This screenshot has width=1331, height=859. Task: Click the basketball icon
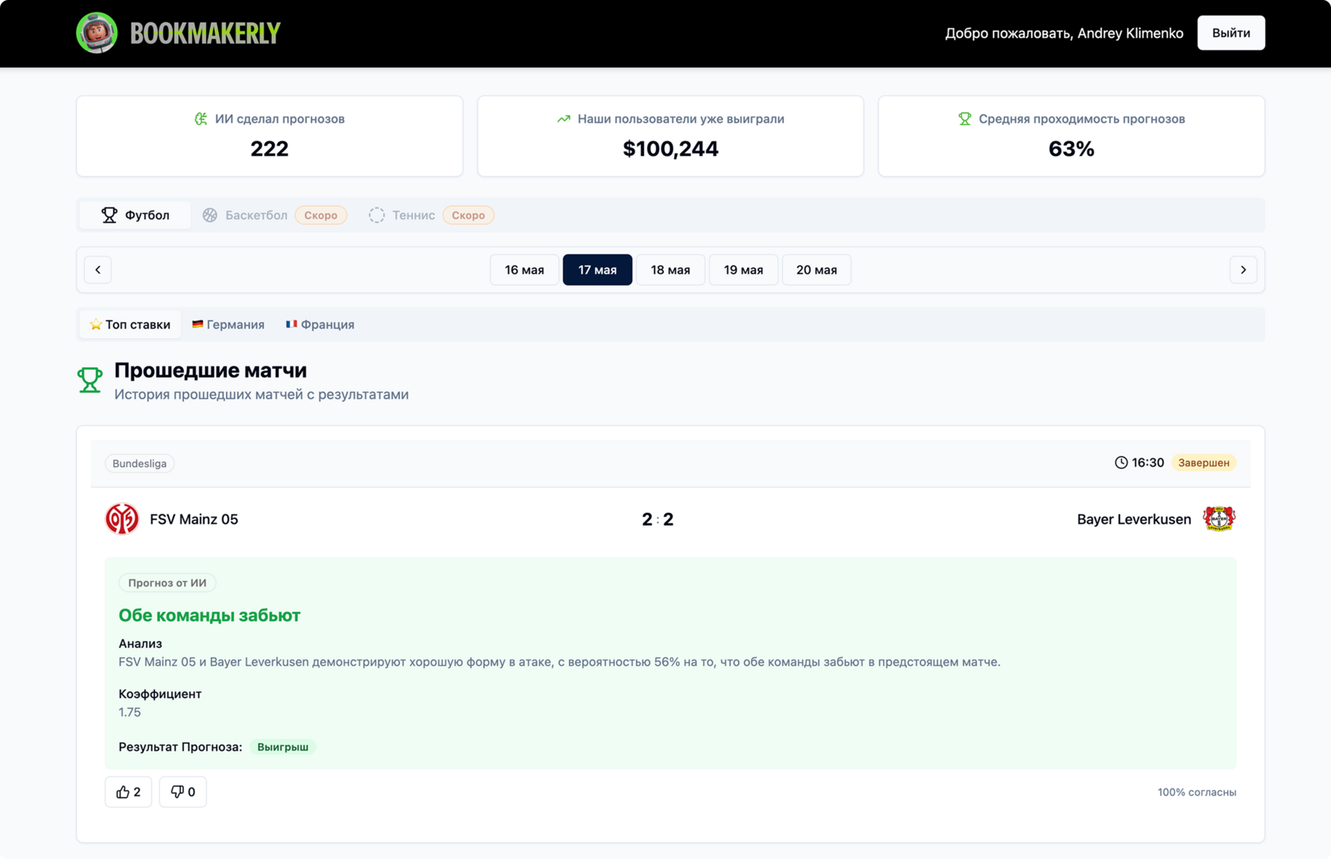point(210,215)
